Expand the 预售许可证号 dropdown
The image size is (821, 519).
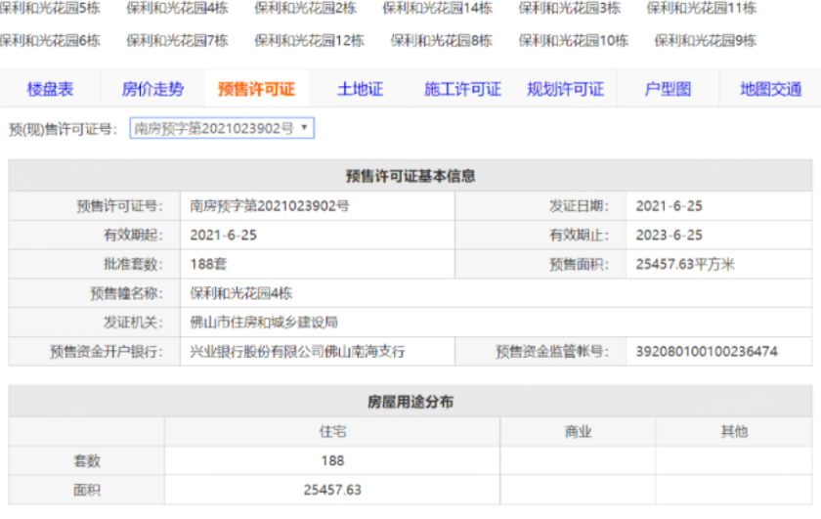click(x=222, y=128)
